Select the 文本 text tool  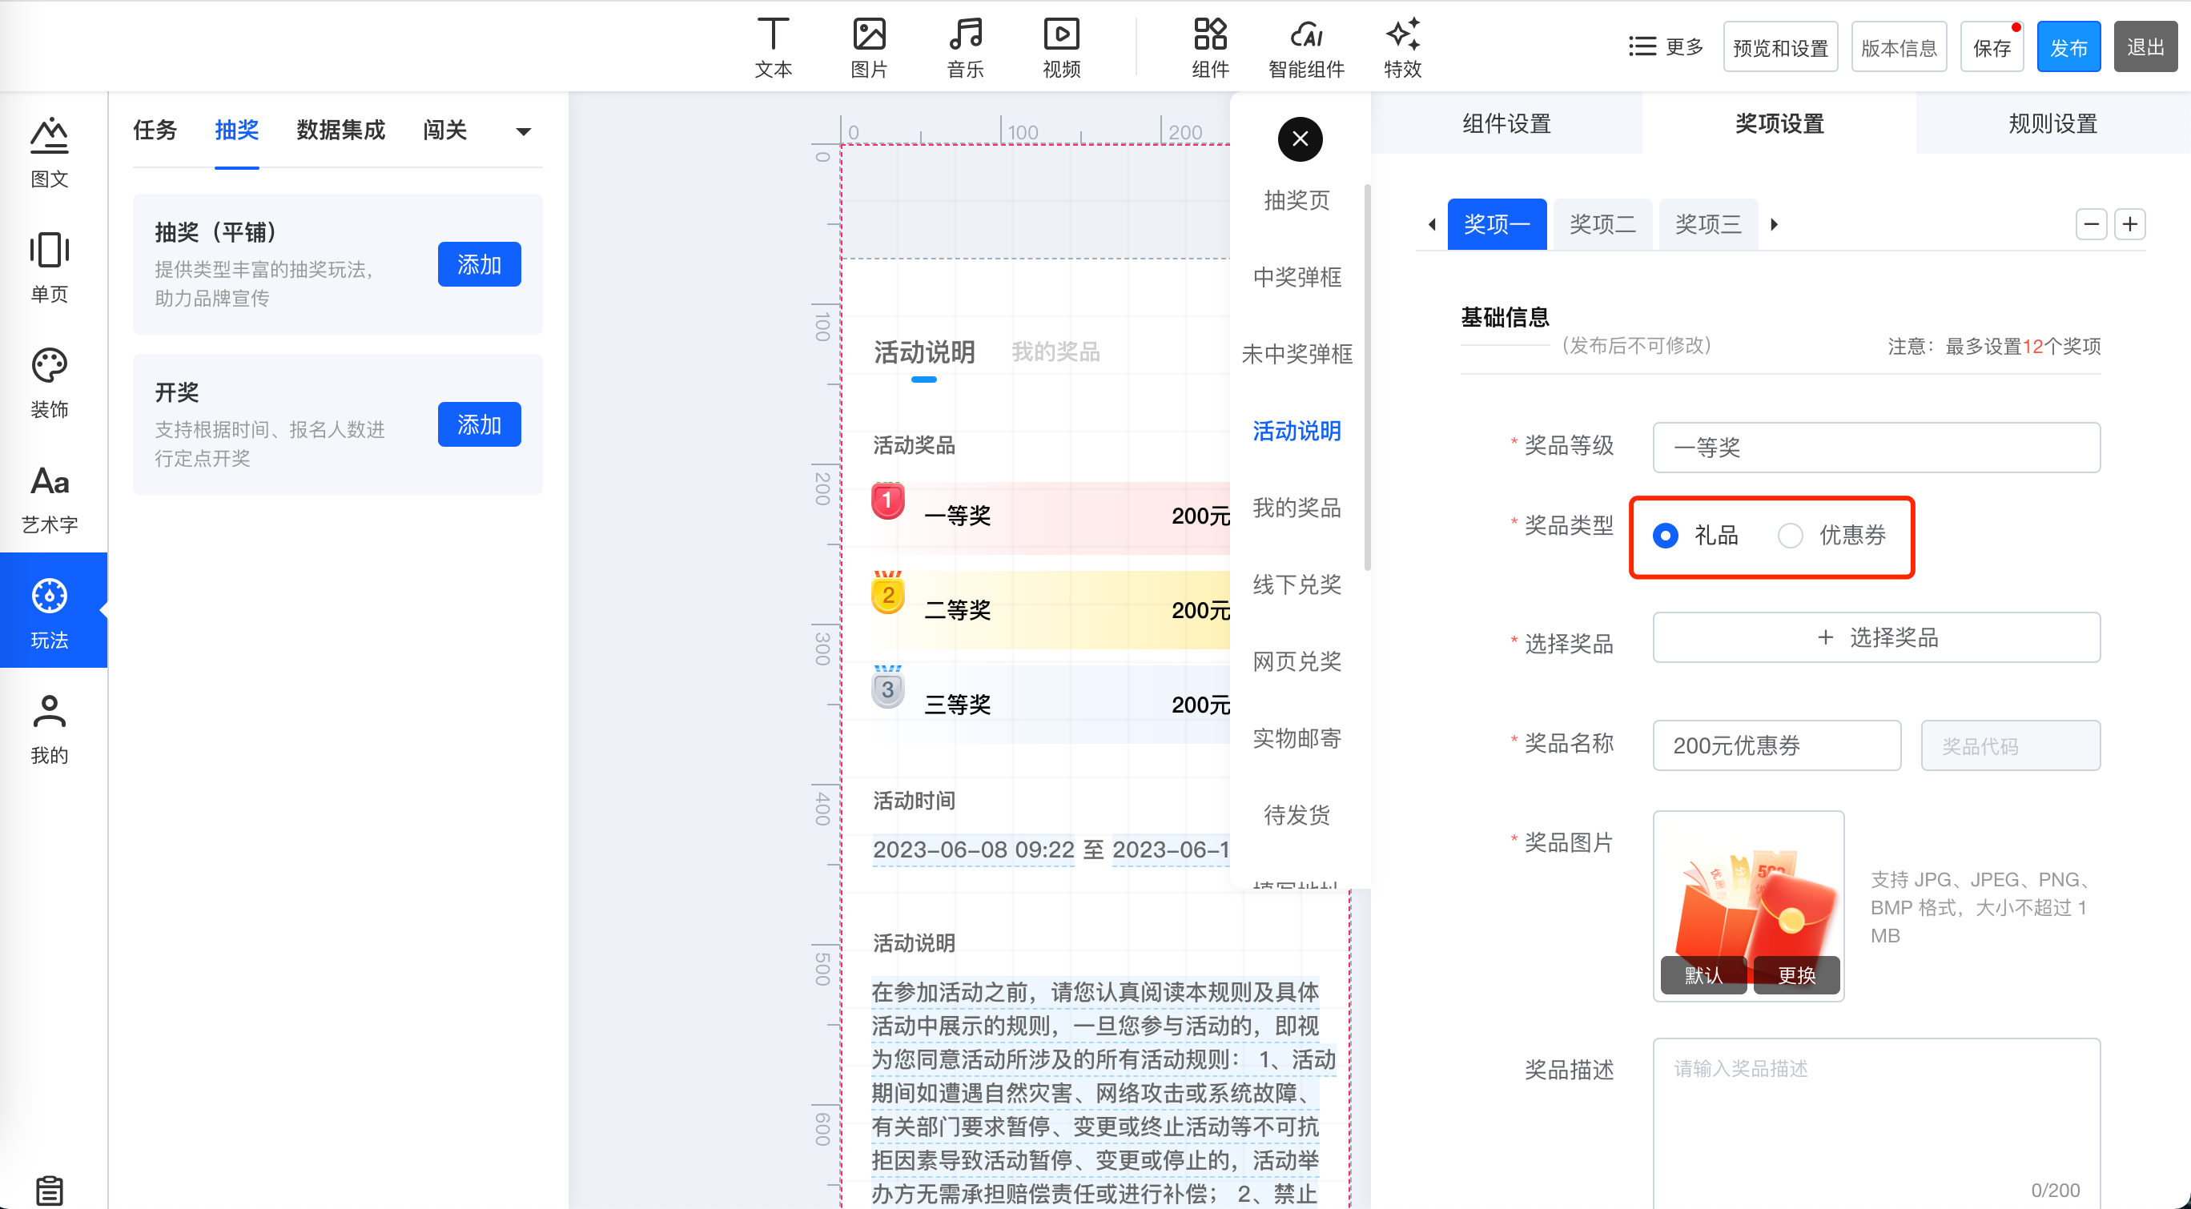pyautogui.click(x=772, y=47)
